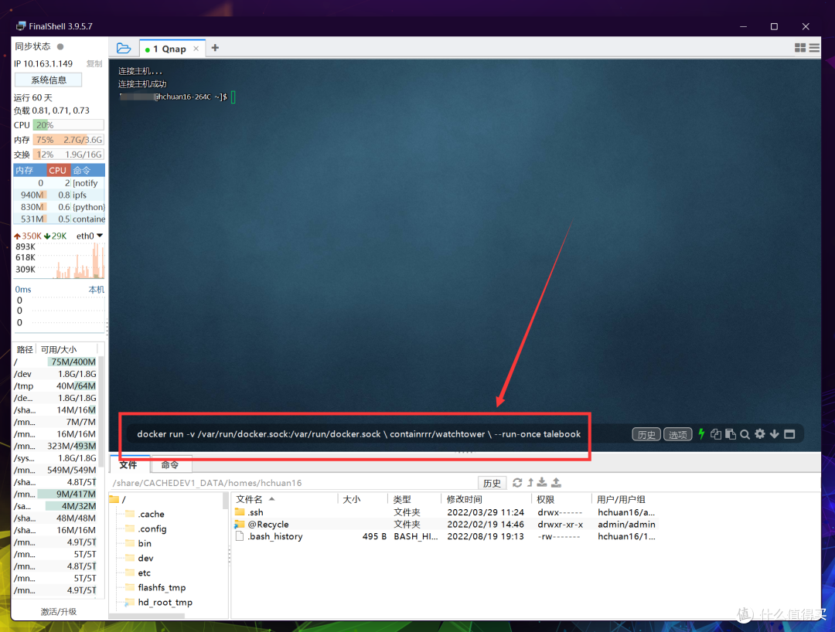Image resolution: width=835 pixels, height=632 pixels.
Task: Toggle fullscreen terminal window icon
Action: (789, 434)
